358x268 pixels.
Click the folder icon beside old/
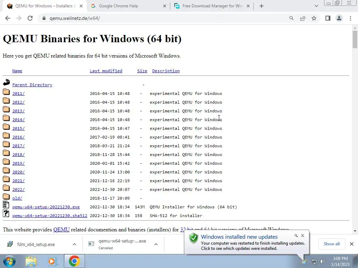point(6,196)
